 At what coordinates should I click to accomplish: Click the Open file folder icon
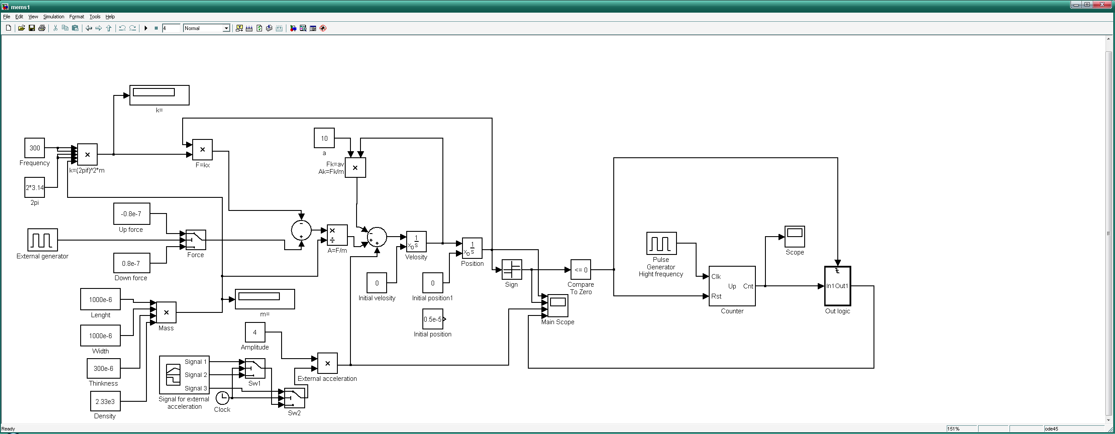(x=21, y=28)
